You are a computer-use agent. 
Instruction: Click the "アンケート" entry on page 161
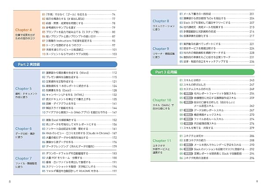pyautogui.click(x=79, y=129)
